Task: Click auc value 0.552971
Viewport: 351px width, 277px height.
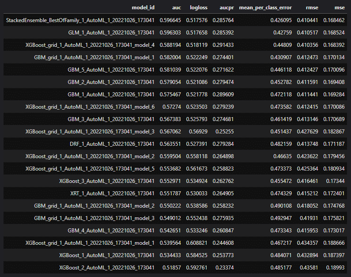Action: [x=170, y=181]
